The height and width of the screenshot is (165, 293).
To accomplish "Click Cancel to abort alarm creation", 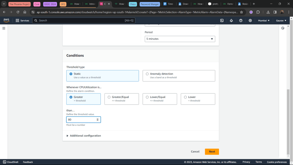I will (195, 152).
